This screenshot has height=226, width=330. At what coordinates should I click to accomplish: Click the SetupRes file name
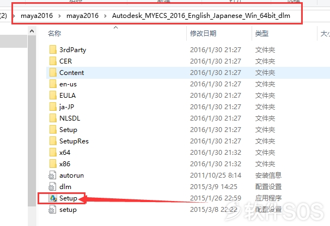(x=74, y=141)
